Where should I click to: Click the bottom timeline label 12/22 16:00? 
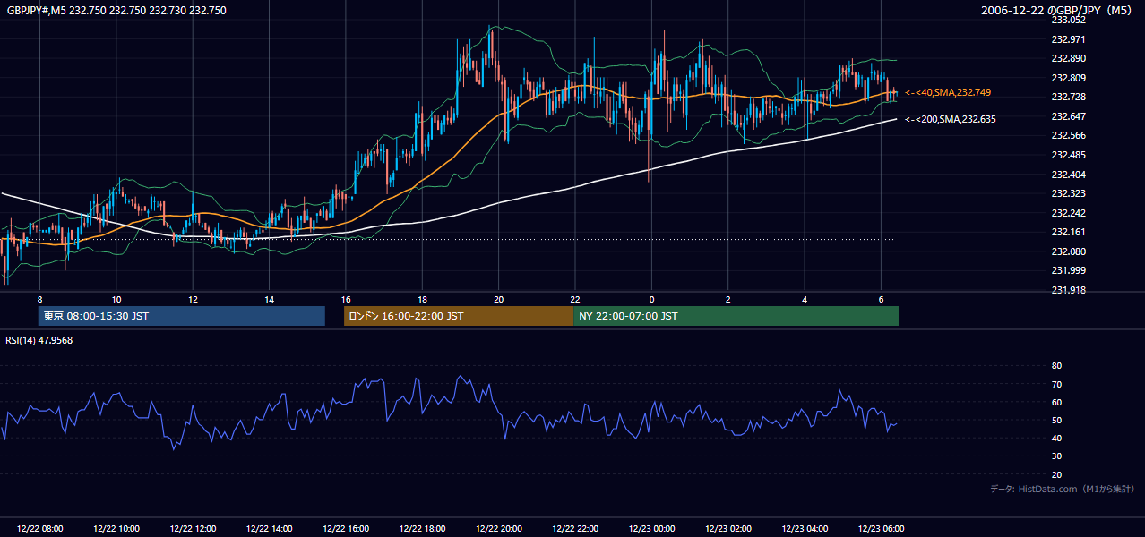[x=346, y=529]
